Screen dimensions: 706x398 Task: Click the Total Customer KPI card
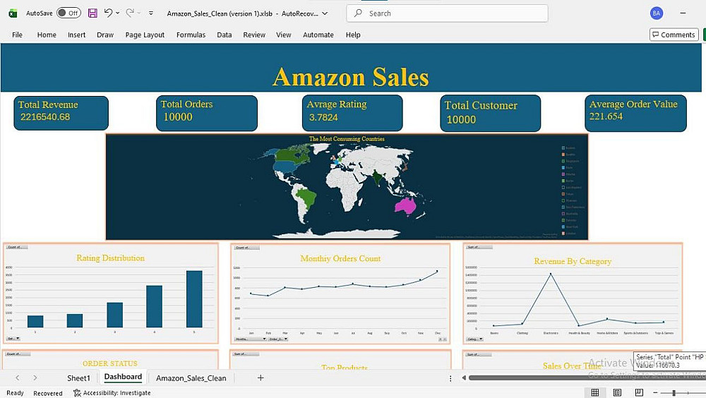491,114
